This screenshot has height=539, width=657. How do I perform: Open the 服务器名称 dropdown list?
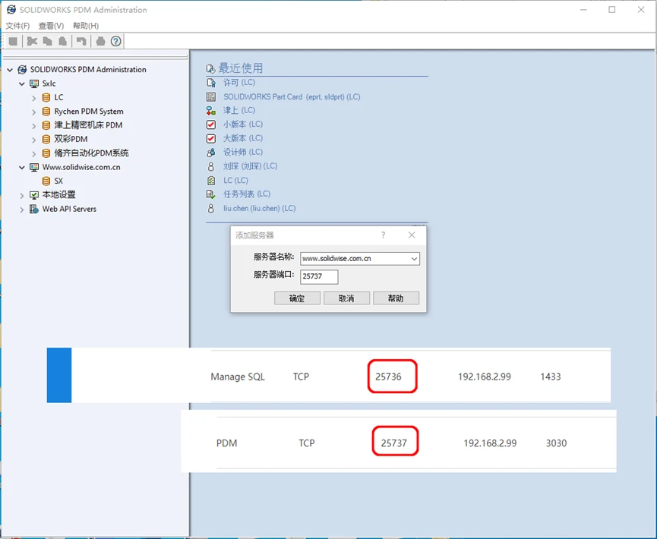(x=414, y=259)
